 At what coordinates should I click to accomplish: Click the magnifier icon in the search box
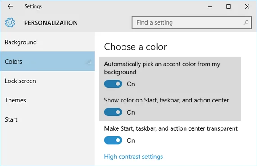246,22
